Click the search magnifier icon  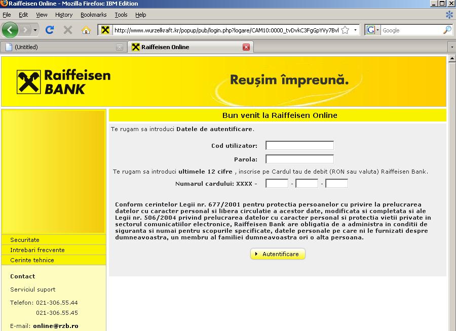(447, 30)
